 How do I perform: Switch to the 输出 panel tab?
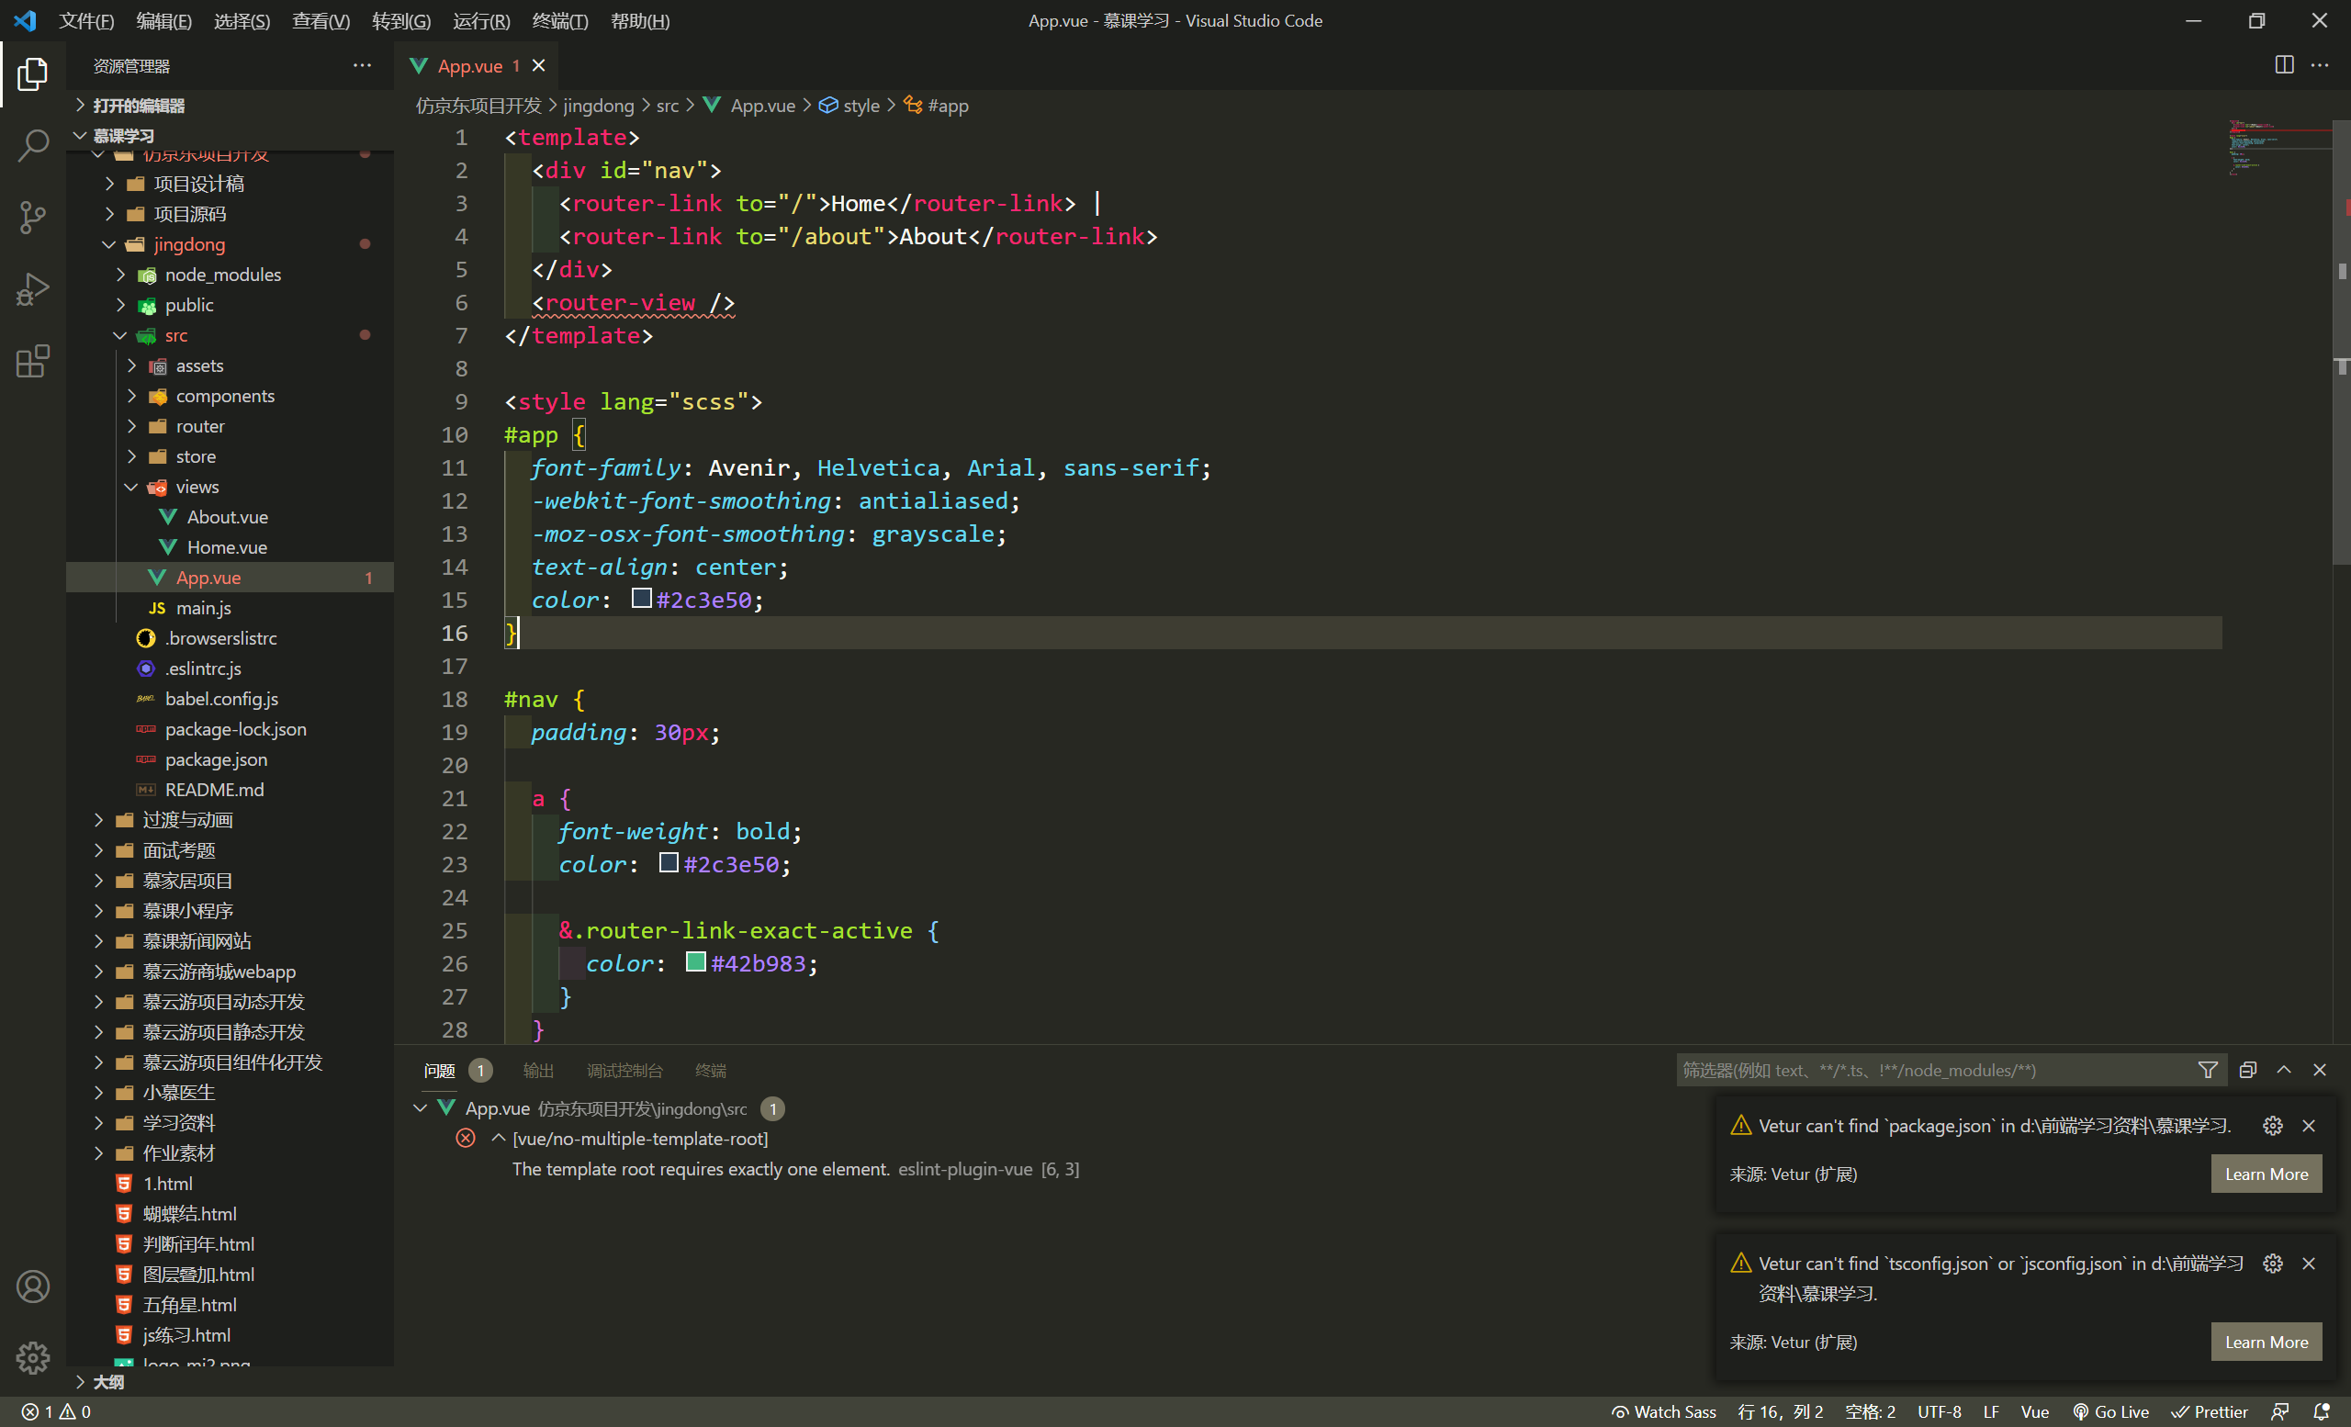point(538,1071)
